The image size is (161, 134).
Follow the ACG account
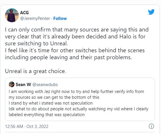coord(60,18)
